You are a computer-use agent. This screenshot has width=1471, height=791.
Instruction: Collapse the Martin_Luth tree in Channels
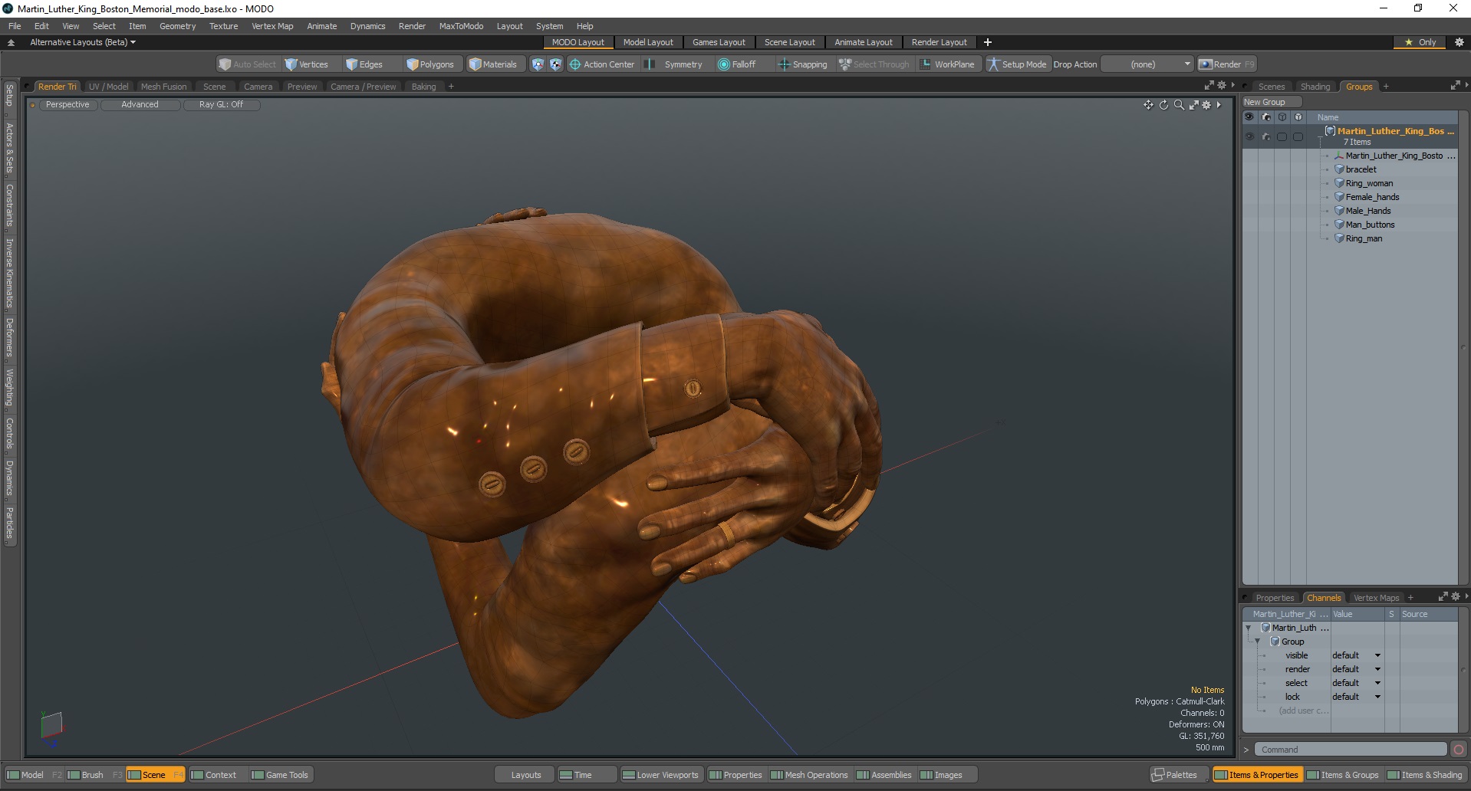click(x=1249, y=628)
